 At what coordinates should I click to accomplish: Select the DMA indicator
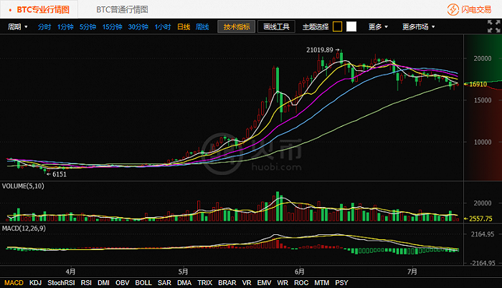[184, 283]
